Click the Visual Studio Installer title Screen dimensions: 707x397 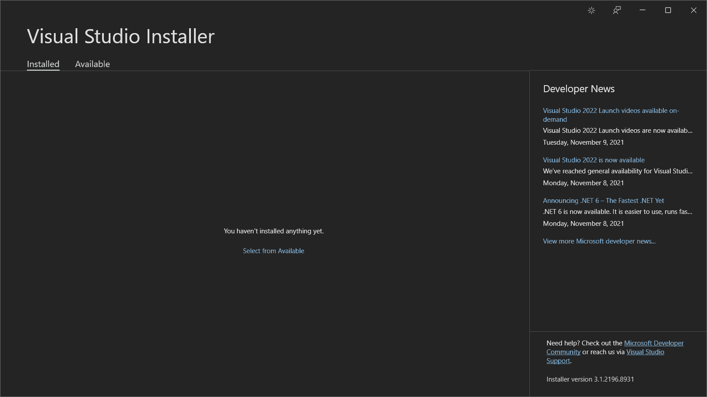click(121, 37)
